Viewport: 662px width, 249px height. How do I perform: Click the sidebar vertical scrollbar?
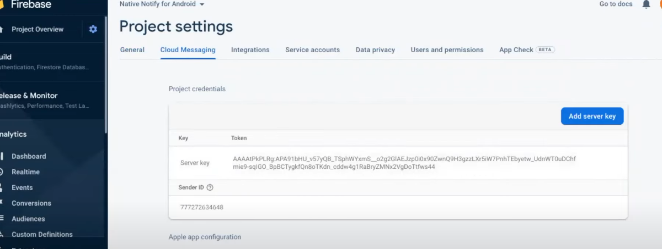tap(106, 74)
